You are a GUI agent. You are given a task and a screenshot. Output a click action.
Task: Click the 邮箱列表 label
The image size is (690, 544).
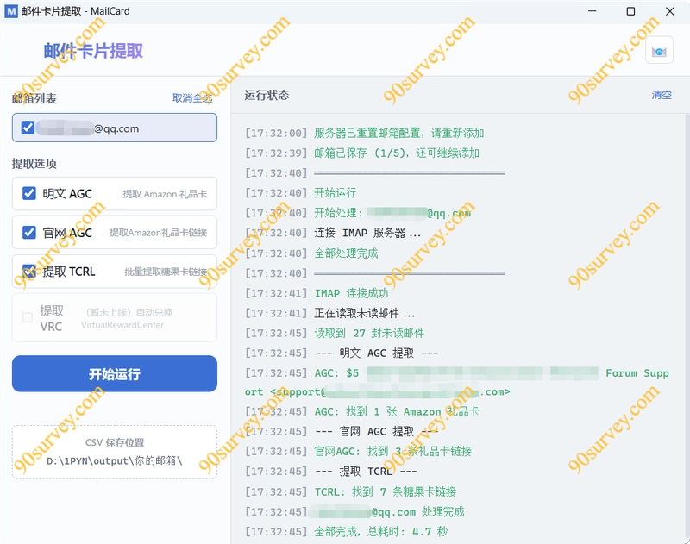pos(34,98)
